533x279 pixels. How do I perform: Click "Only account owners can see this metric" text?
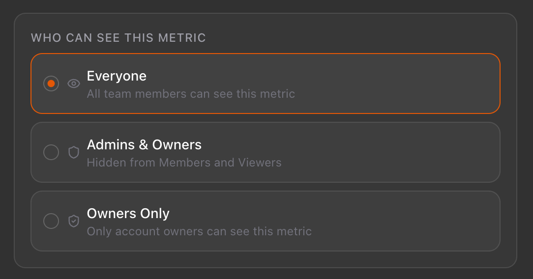point(199,231)
